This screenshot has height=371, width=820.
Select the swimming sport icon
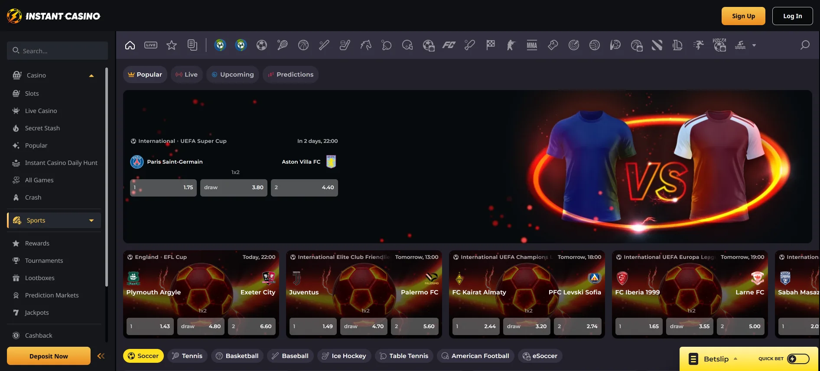coord(740,45)
